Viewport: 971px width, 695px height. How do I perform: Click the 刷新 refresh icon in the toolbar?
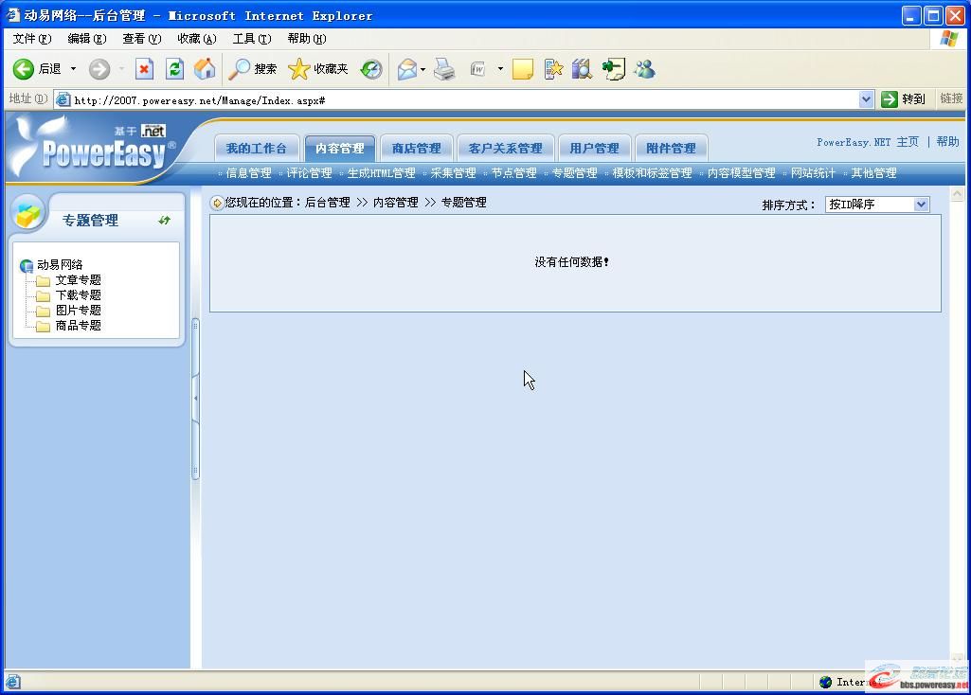pyautogui.click(x=174, y=68)
